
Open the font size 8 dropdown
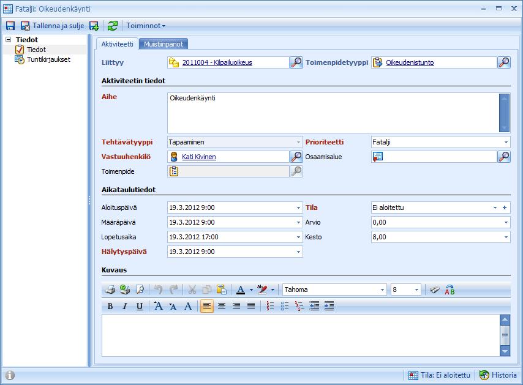(416, 290)
